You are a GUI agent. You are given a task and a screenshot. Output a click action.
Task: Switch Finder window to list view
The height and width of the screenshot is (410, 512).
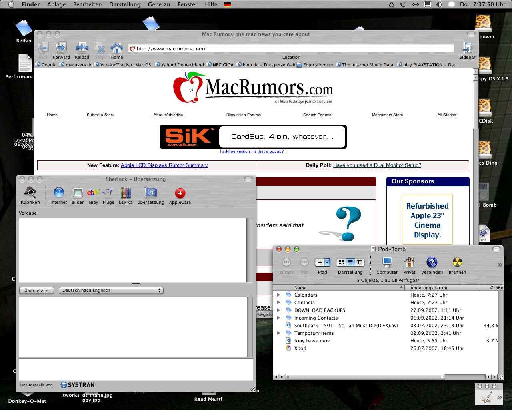[x=350, y=262]
